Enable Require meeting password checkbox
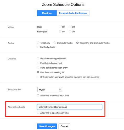The height and width of the screenshot is (130, 124). (x=38, y=58)
